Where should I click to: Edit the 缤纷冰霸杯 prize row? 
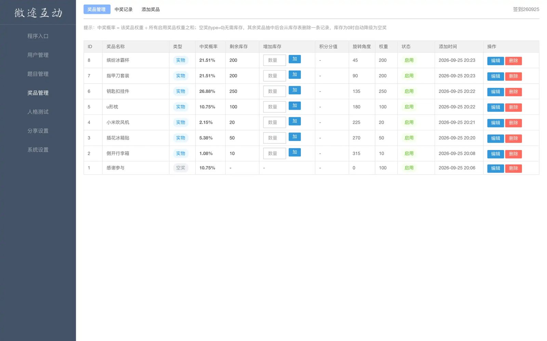tap(495, 61)
